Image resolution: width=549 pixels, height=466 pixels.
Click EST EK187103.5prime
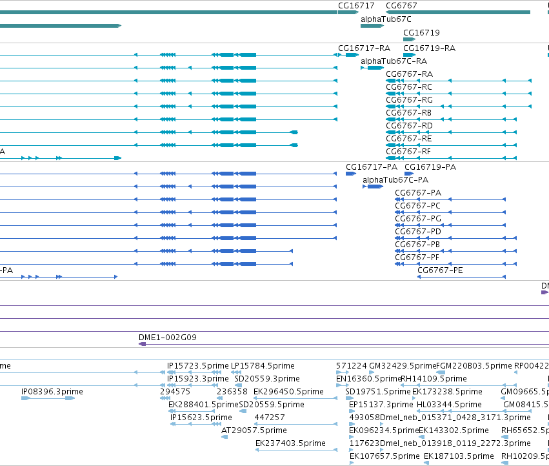[x=459, y=456]
